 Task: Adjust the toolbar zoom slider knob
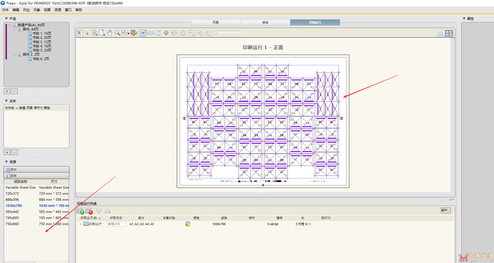click(216, 33)
